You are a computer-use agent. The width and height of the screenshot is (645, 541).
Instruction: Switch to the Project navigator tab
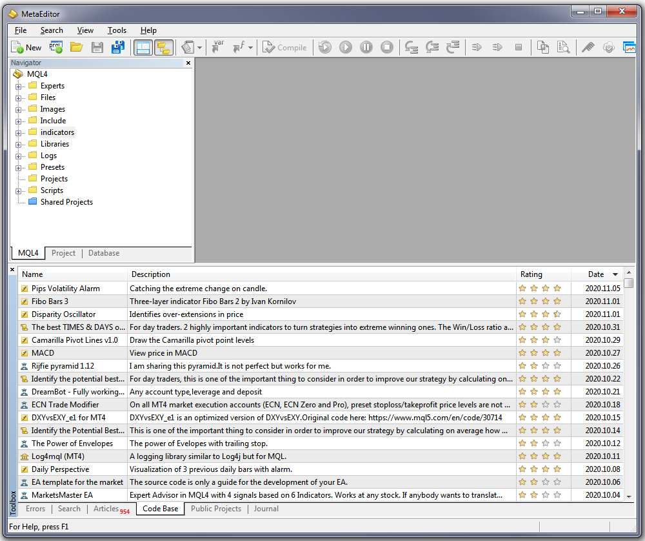63,253
